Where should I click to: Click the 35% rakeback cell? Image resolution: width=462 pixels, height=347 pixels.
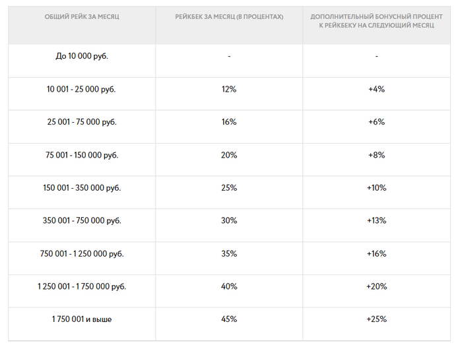click(x=229, y=253)
